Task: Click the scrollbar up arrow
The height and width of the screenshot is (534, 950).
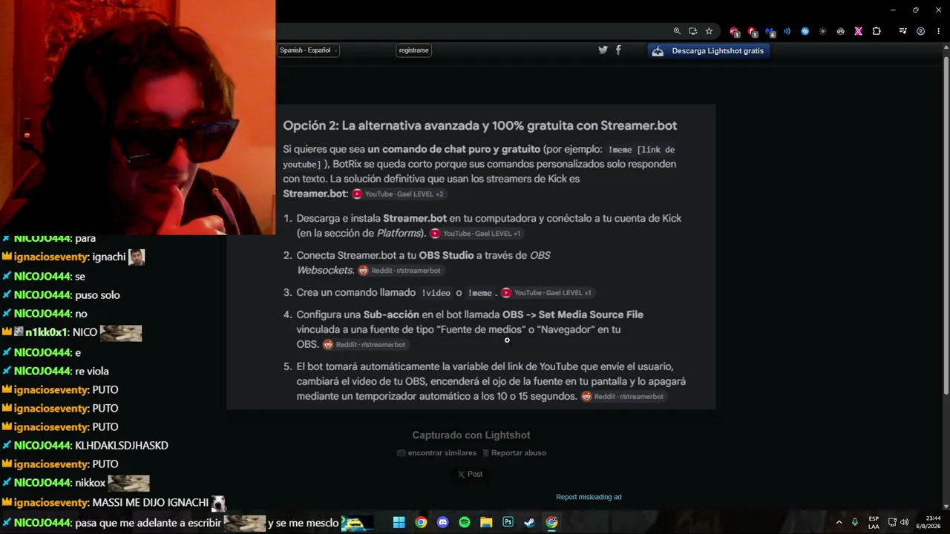Action: pos(946,47)
